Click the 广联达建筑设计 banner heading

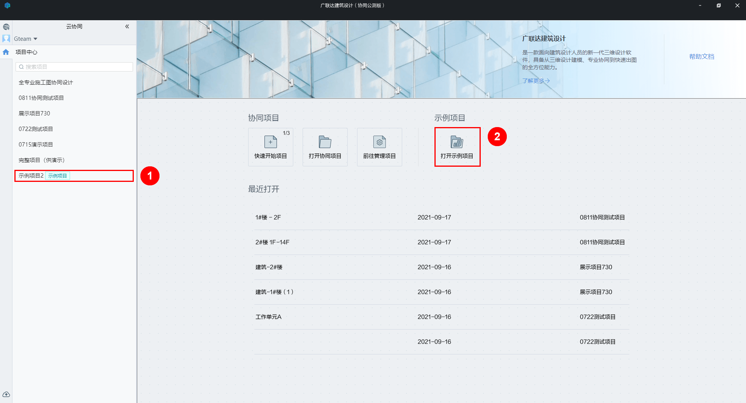coord(544,38)
